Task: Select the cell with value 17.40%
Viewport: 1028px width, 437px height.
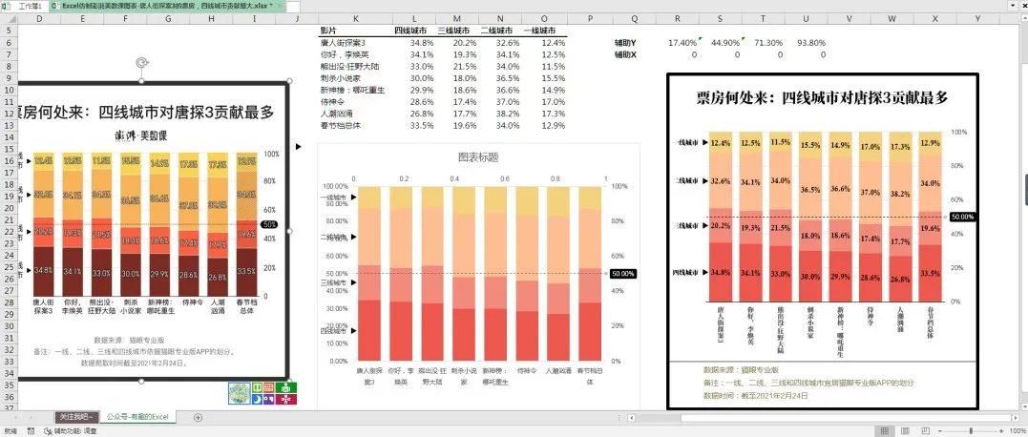Action: coord(678,43)
